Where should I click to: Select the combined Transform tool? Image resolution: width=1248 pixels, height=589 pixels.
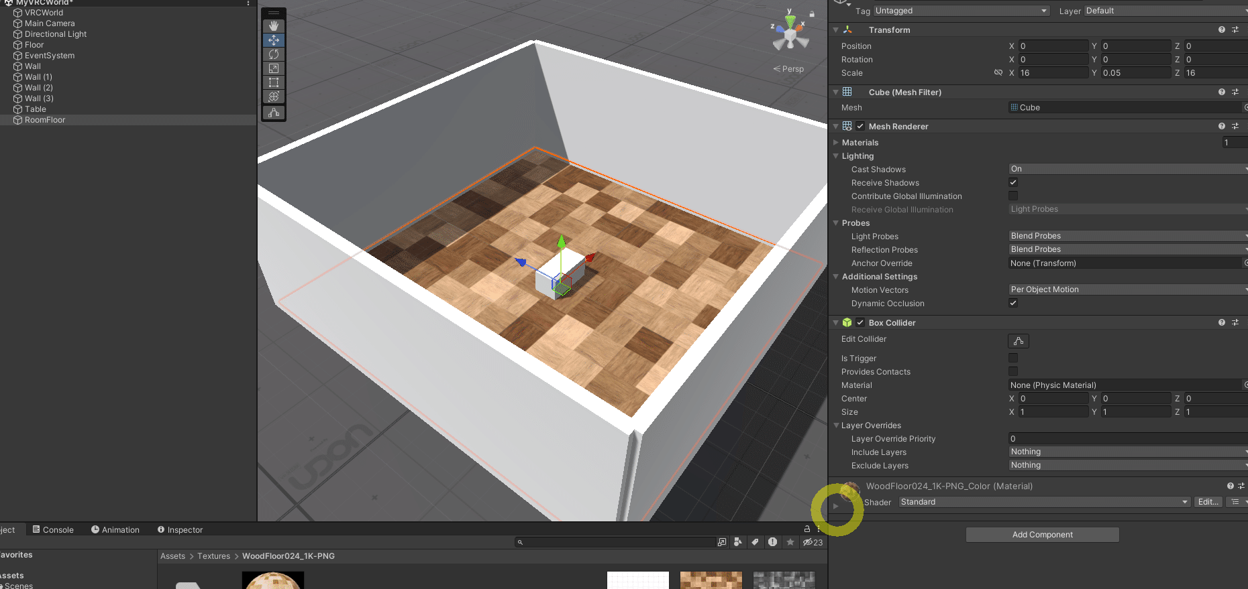coord(274,96)
